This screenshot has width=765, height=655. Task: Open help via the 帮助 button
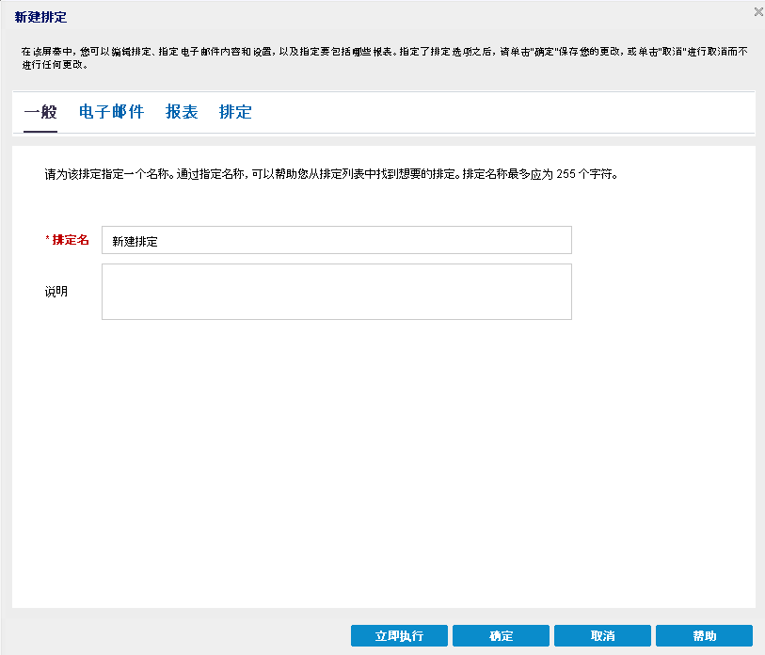click(x=704, y=636)
